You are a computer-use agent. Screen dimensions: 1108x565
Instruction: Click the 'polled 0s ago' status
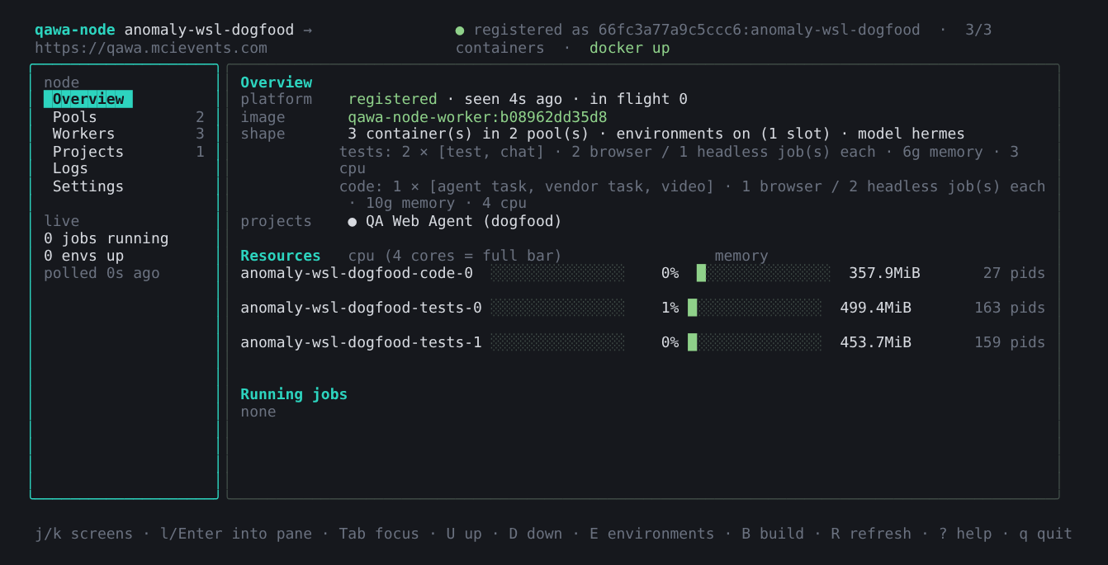coord(102,273)
